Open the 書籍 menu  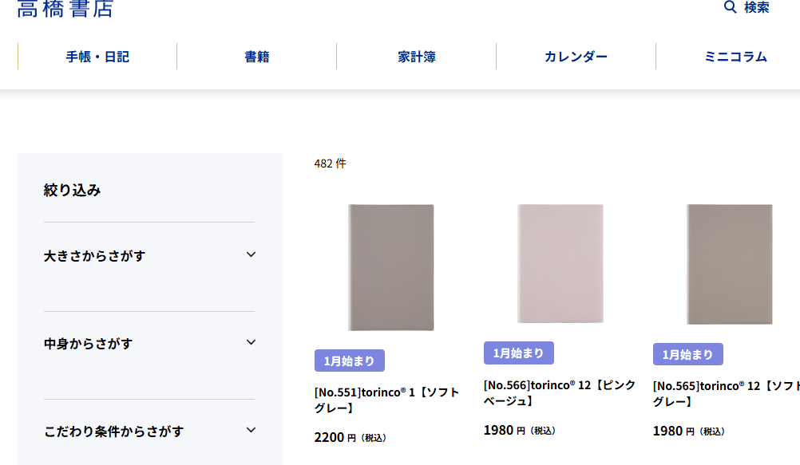(256, 57)
